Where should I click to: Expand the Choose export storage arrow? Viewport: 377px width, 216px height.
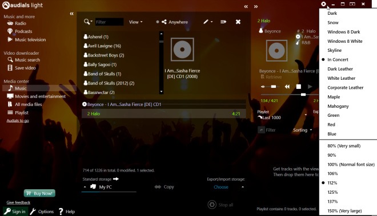[x=243, y=187]
